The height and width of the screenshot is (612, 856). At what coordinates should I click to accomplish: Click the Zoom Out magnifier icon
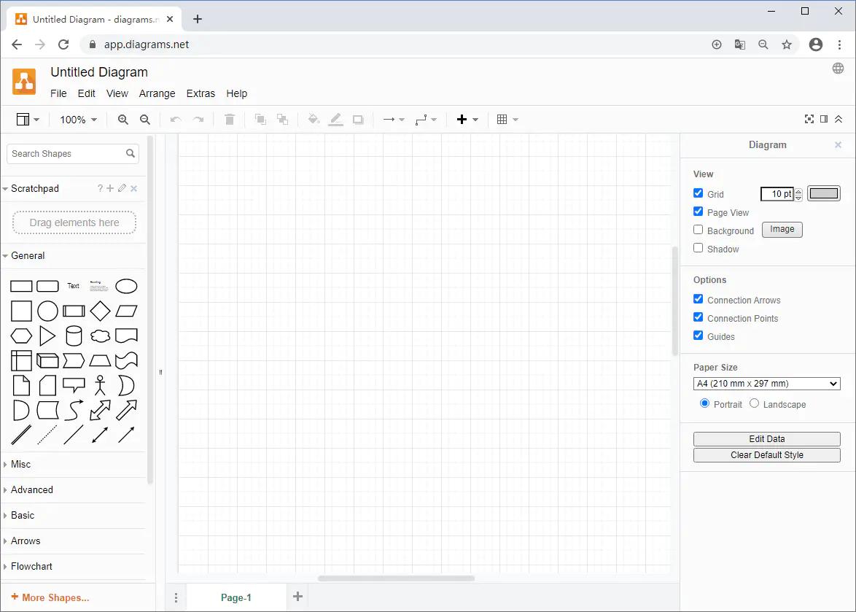(x=144, y=120)
